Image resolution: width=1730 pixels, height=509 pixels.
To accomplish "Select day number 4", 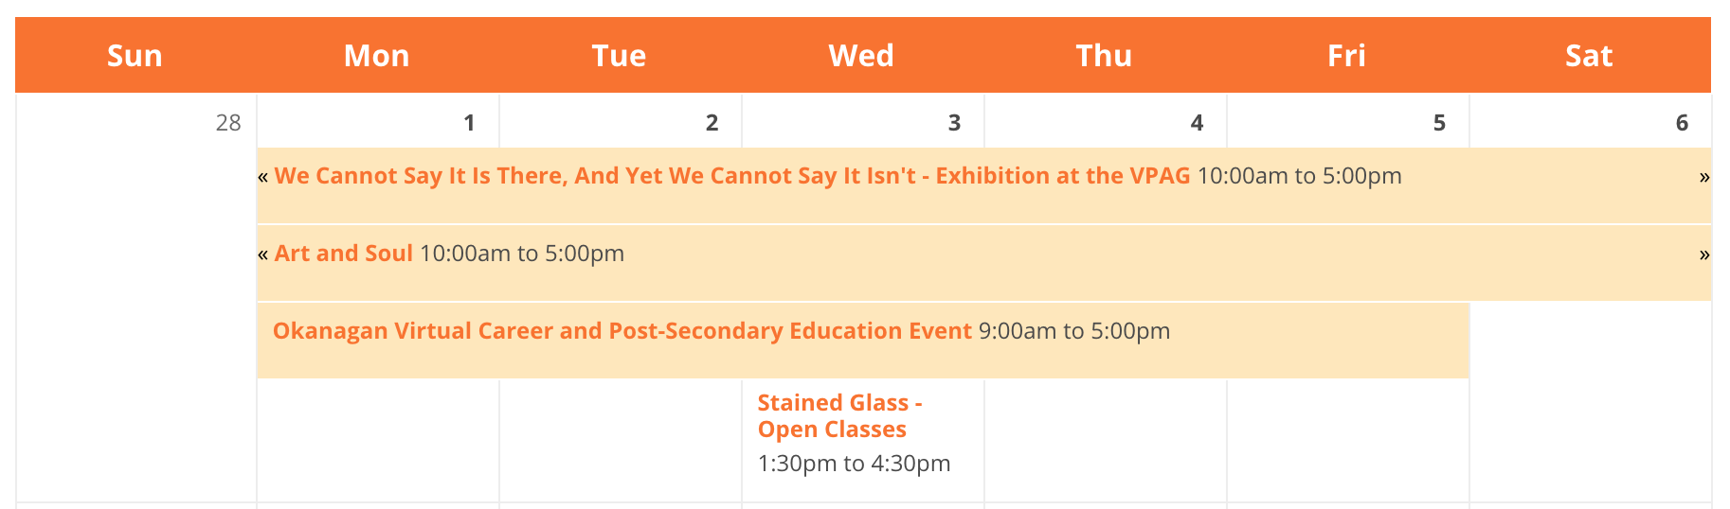I will pyautogui.click(x=1197, y=123).
